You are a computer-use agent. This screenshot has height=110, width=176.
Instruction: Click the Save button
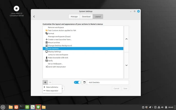point(125,88)
